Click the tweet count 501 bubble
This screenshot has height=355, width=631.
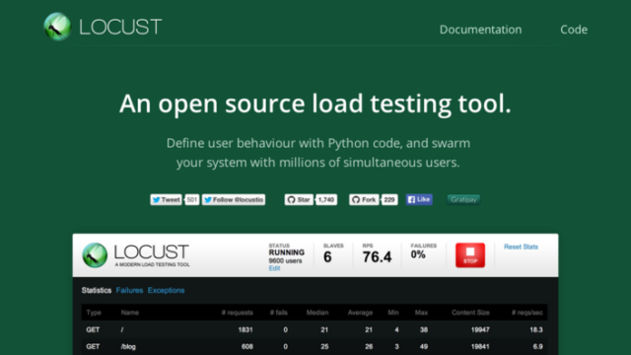(x=192, y=199)
